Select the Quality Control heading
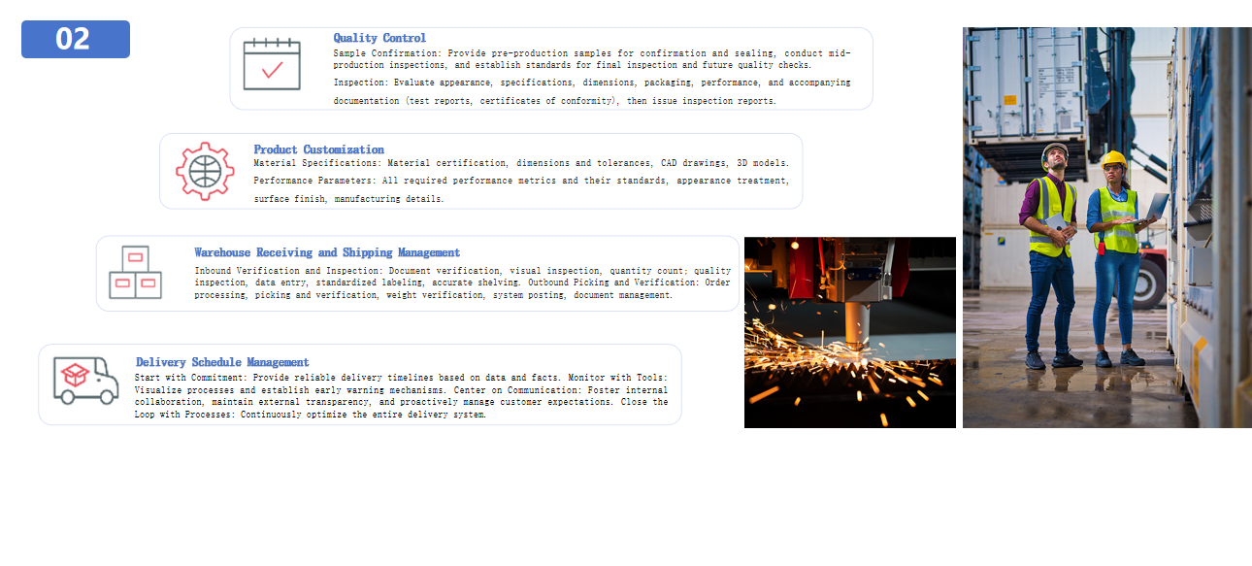 click(379, 38)
